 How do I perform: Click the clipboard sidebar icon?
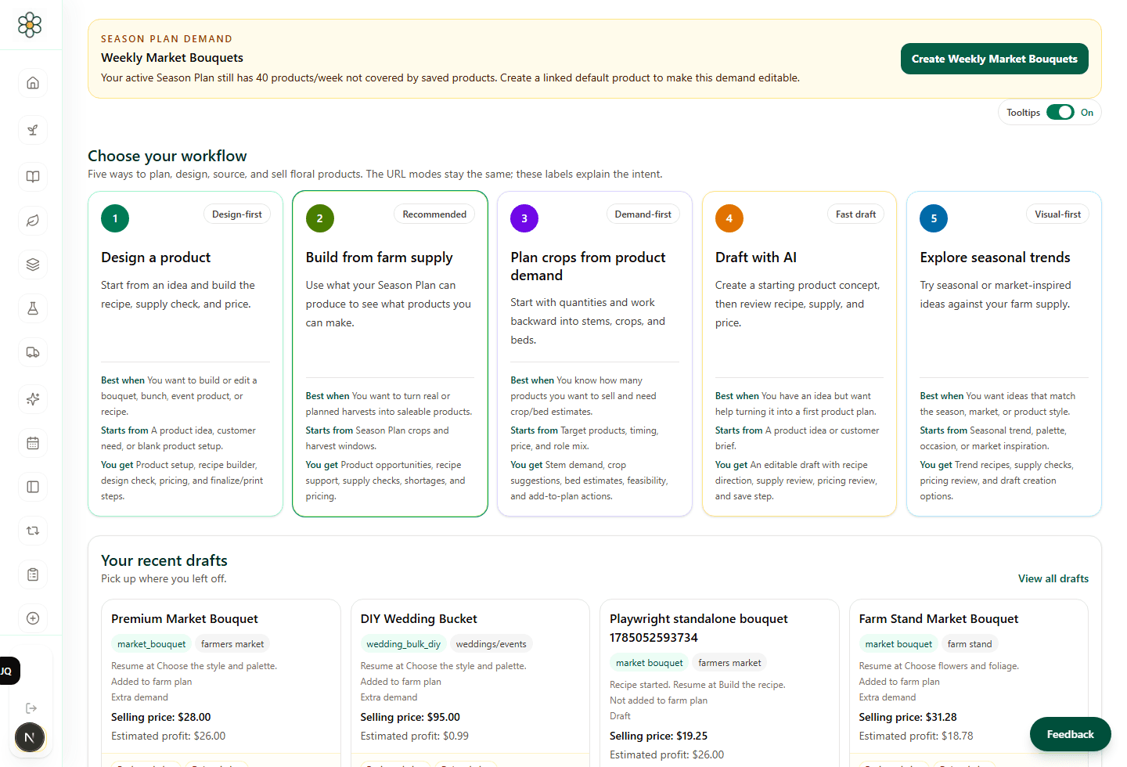pyautogui.click(x=33, y=574)
